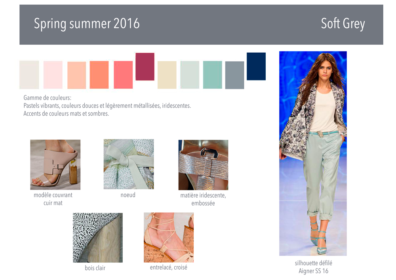This screenshot has height=280, width=396.
Task: Pick the beige cream color swatch
Action: [167, 75]
